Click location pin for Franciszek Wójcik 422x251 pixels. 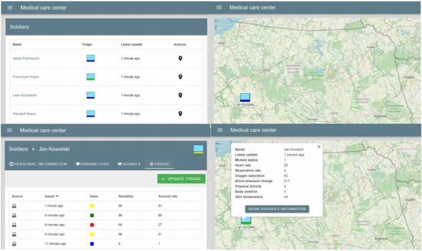(181, 77)
